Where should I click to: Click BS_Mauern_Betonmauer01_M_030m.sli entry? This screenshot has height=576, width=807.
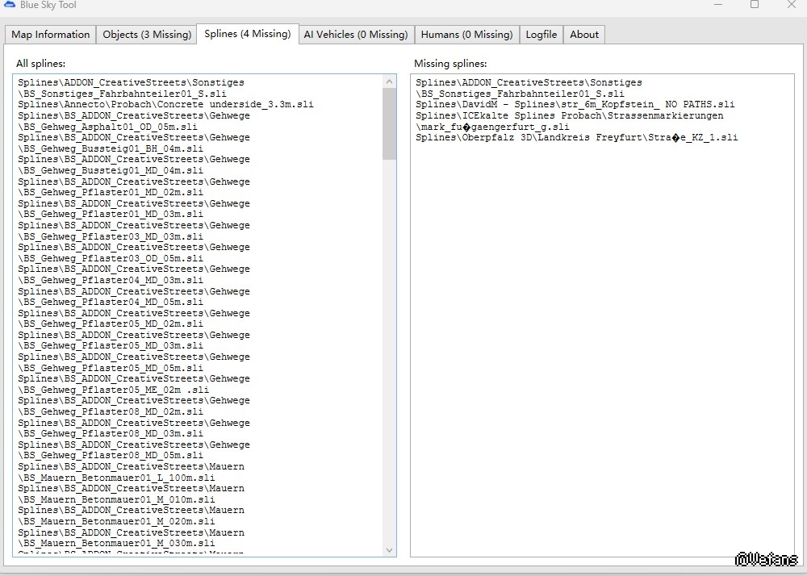(x=116, y=543)
